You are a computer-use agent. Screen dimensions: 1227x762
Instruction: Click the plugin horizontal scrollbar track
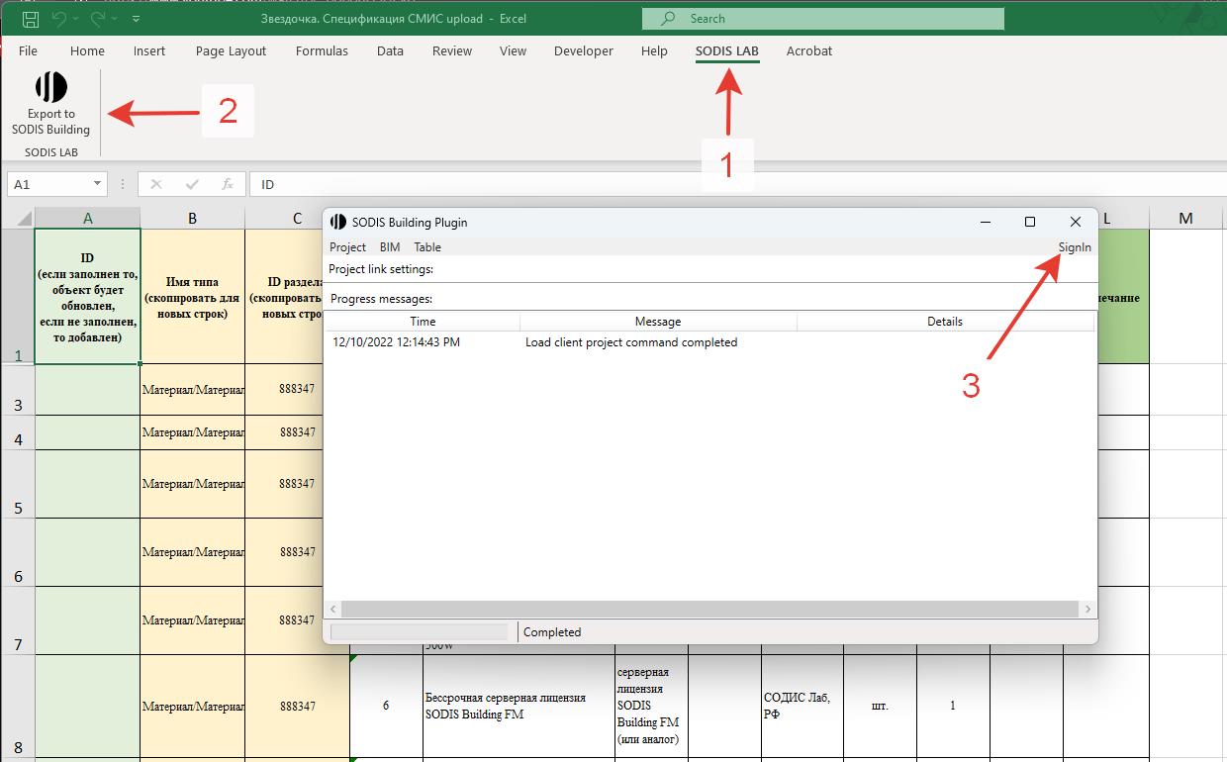tap(710, 610)
